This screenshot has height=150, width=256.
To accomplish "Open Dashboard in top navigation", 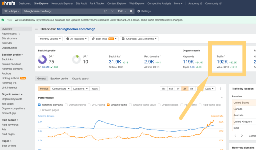I will 25,3.
